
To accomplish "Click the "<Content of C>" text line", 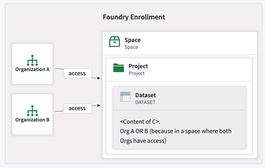I will pyautogui.click(x=140, y=122).
